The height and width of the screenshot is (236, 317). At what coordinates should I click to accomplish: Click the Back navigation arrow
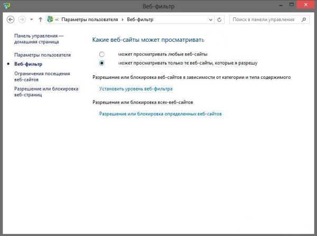tap(10, 20)
